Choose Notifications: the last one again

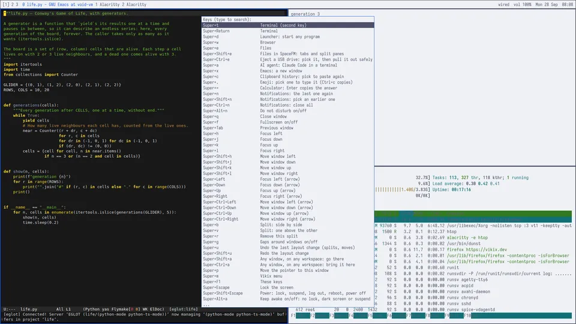[x=288, y=94]
